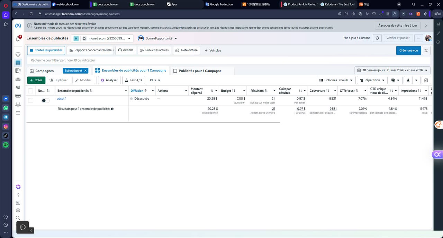Select the A été diffusé view

(x=187, y=51)
